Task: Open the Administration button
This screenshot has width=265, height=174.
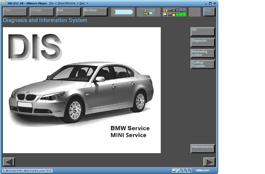Action: [203, 149]
